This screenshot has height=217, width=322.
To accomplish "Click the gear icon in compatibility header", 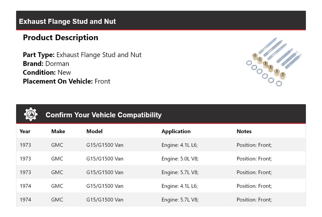I will [31, 115].
